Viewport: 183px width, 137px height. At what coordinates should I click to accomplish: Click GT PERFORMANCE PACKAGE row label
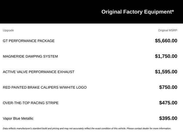(29, 41)
